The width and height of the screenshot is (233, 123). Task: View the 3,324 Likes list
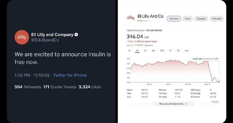pos(90,87)
